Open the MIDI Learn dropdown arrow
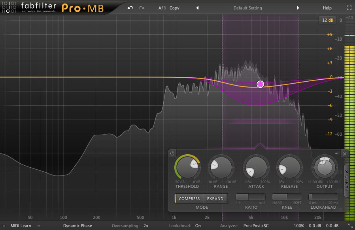 (x=39, y=226)
